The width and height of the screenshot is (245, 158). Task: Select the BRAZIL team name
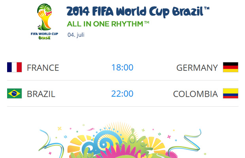[x=41, y=94]
